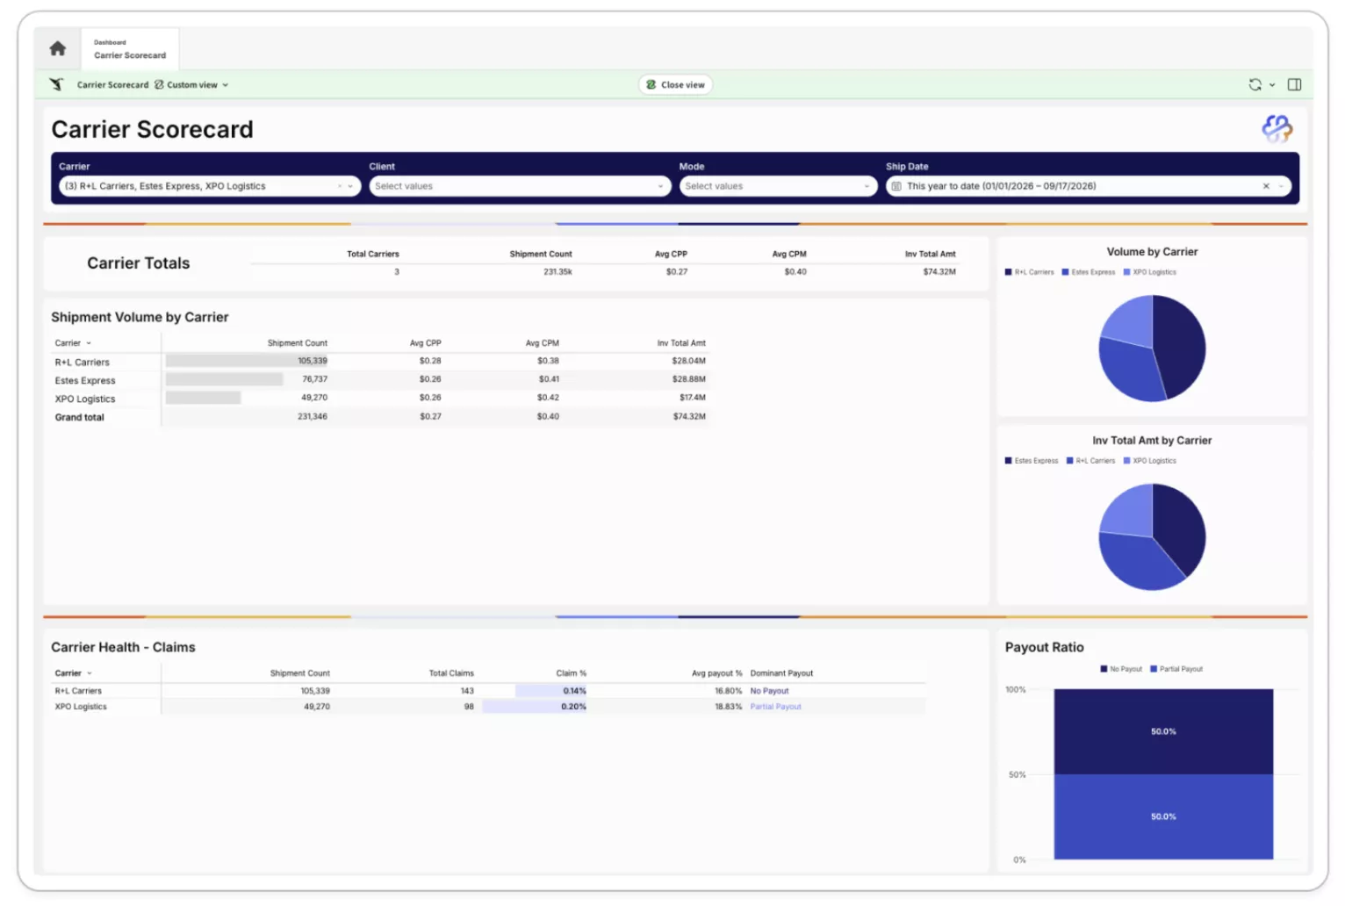This screenshot has width=1345, height=906.
Task: Select the Dashboard Carrier Scorecard tab
Action: point(130,49)
